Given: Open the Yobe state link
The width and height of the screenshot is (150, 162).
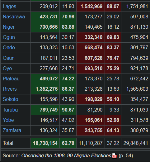Looking at the screenshot, I should (8, 120).
